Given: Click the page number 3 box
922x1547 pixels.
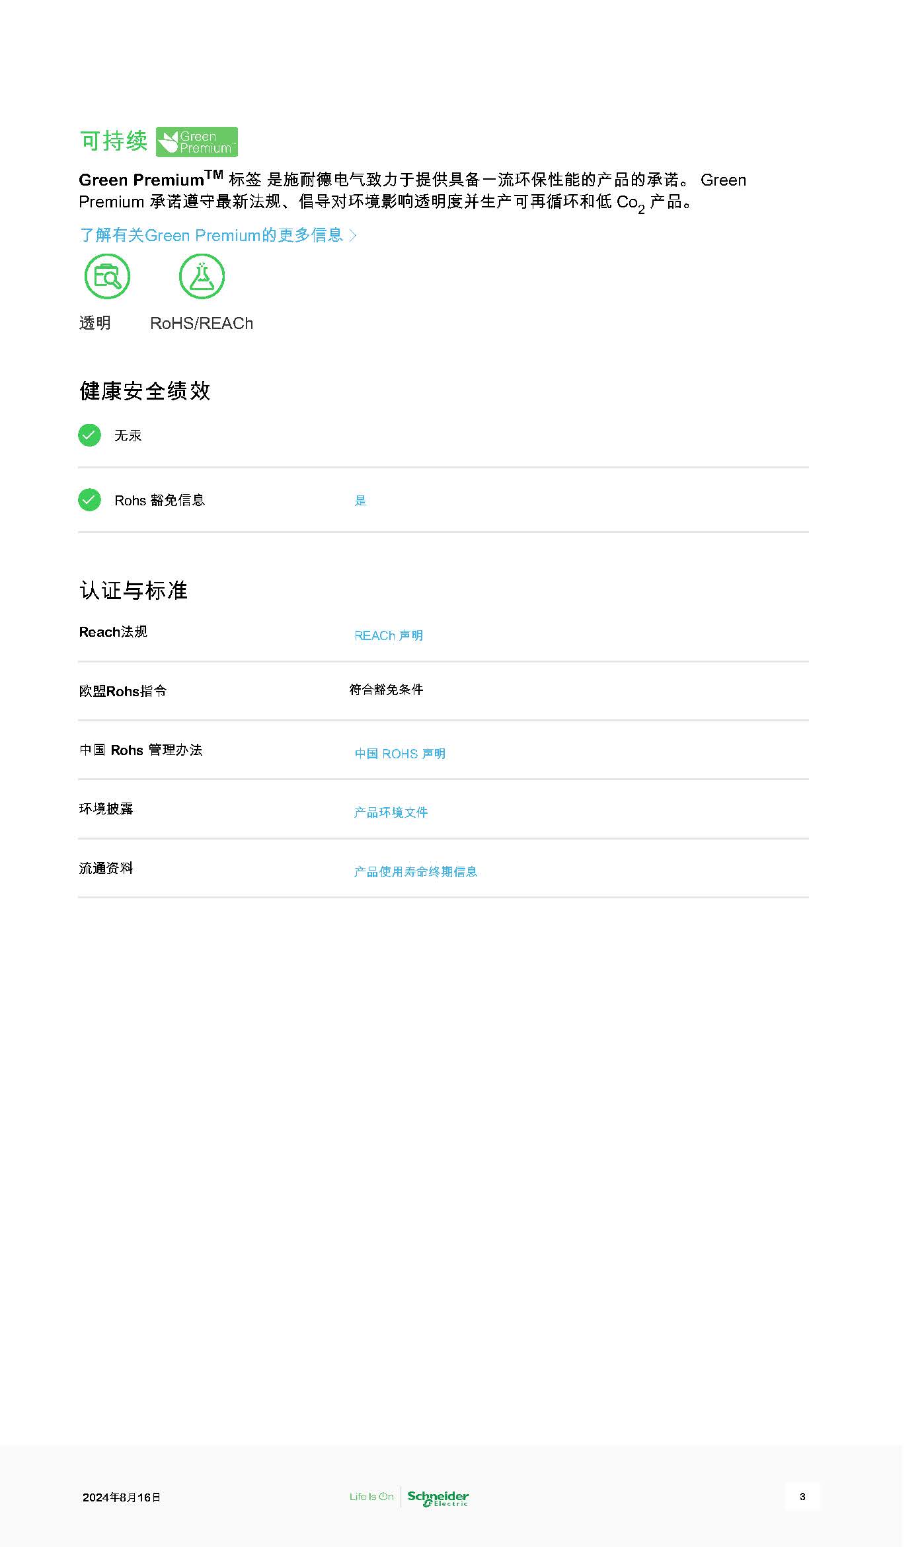Looking at the screenshot, I should [802, 1497].
